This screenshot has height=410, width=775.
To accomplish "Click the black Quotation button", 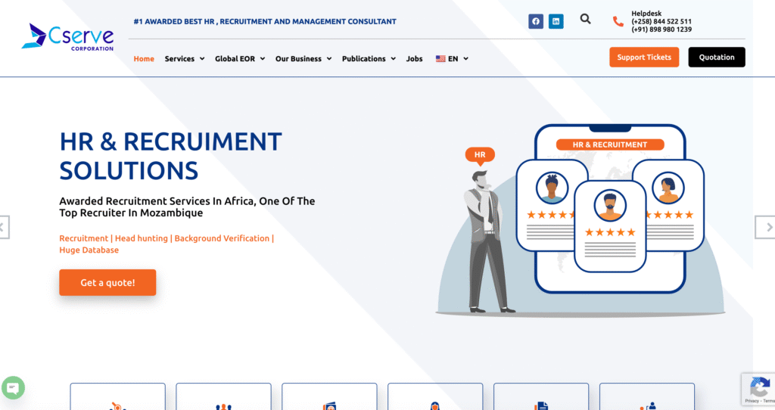I will (716, 57).
